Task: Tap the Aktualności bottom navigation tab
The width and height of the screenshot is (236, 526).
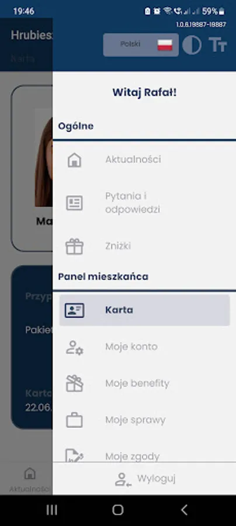Action: [29, 480]
